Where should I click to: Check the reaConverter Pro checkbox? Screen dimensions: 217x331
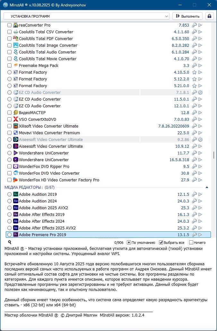click(x=9, y=25)
